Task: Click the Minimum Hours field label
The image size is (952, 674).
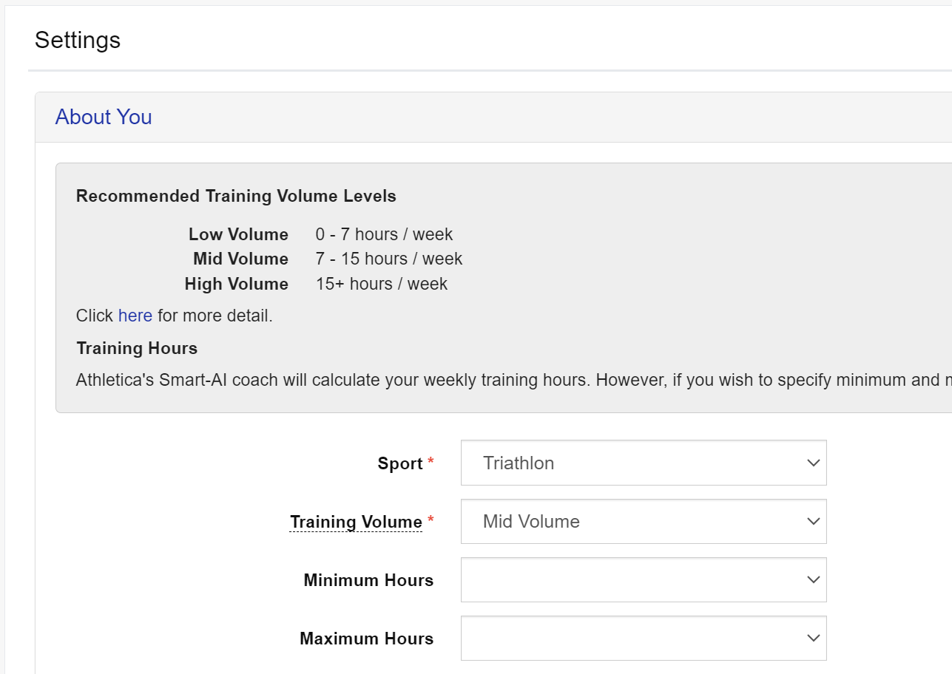Action: [x=368, y=581]
